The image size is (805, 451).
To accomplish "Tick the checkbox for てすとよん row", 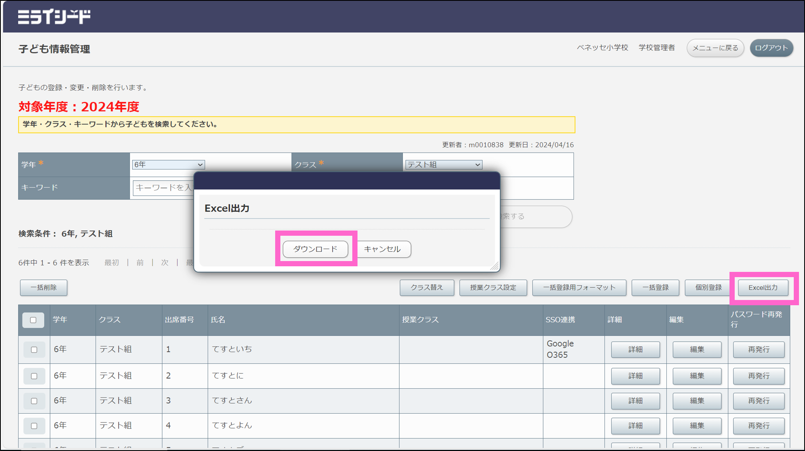I will pos(34,426).
